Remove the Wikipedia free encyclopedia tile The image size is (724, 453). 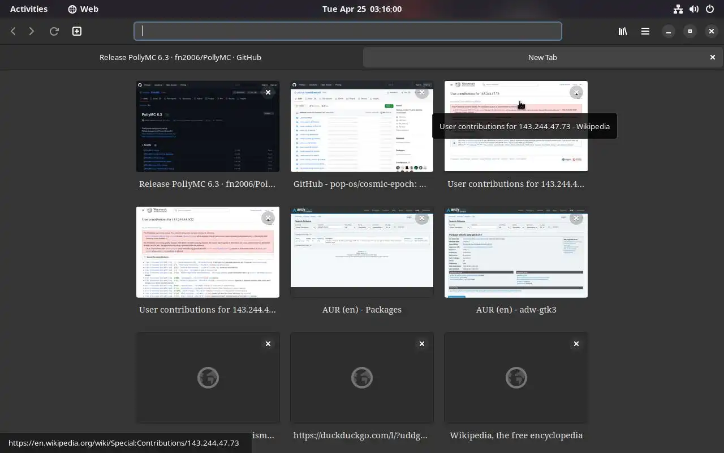[x=576, y=344]
